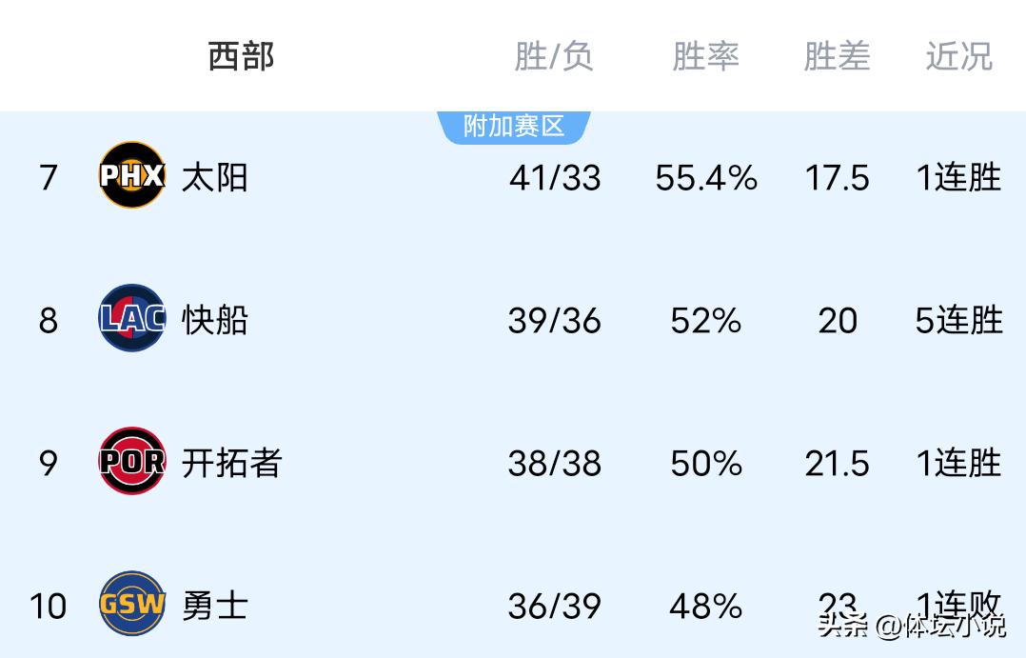Sort by the 近况 column header

pos(958,56)
